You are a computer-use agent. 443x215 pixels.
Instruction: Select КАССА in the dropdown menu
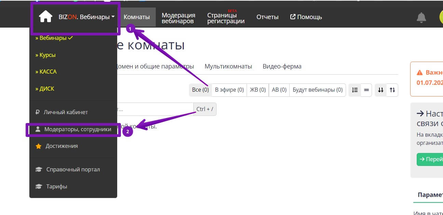[x=46, y=72]
